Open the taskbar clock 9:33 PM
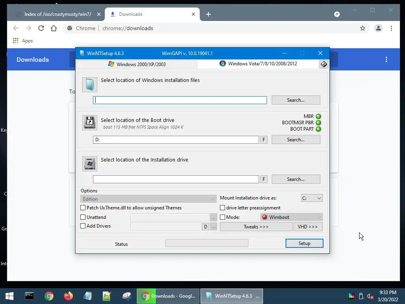The width and height of the screenshot is (405, 304). tap(388, 296)
